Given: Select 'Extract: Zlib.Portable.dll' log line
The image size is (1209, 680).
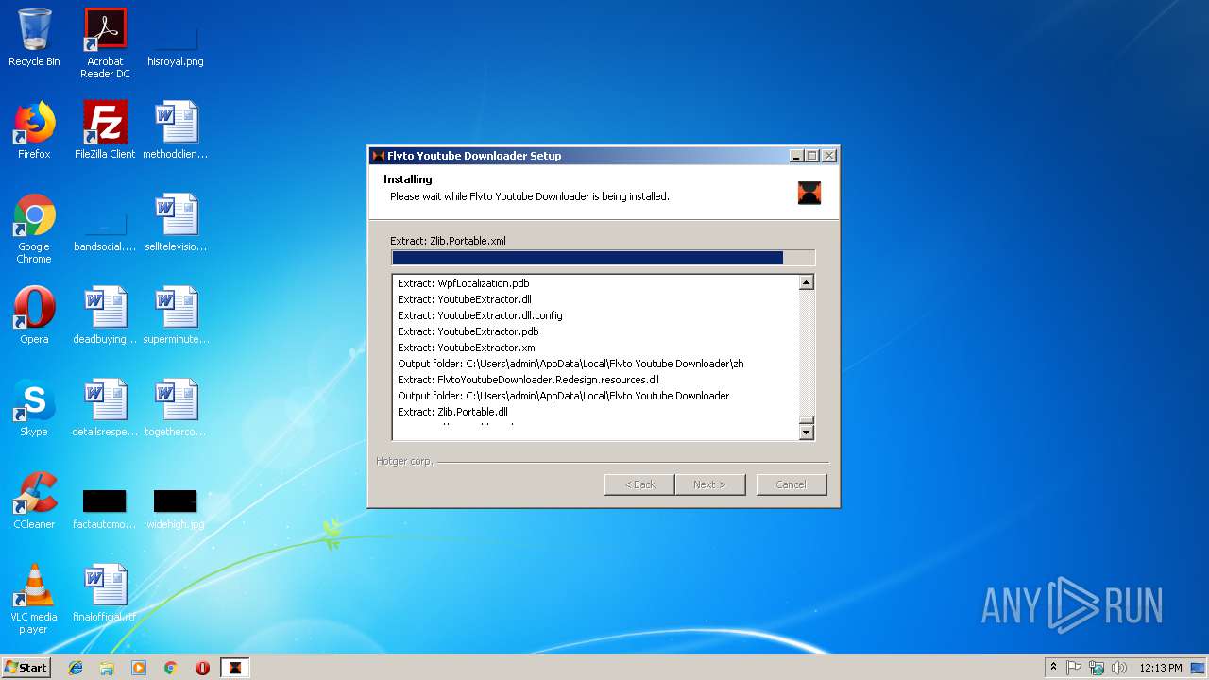Looking at the screenshot, I should click(452, 412).
